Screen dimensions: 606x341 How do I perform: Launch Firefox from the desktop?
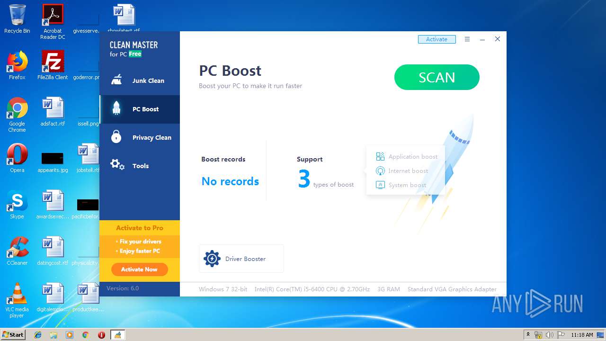(17, 65)
